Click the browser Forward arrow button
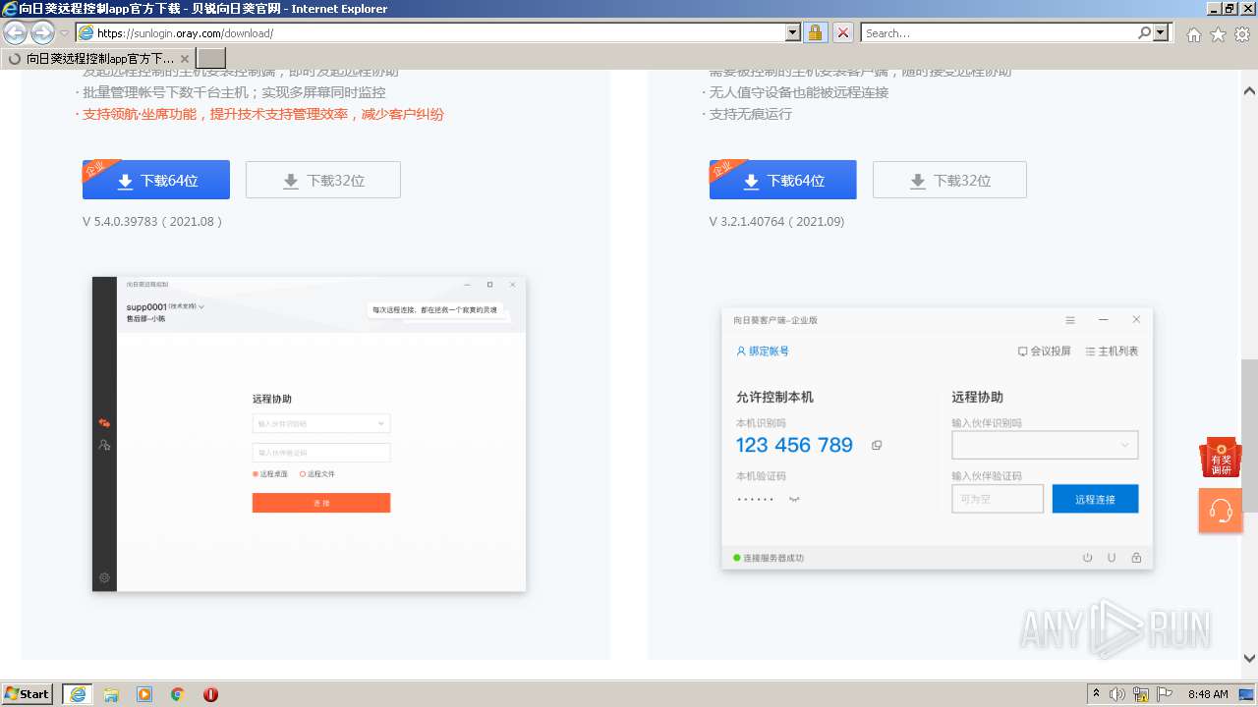Image resolution: width=1258 pixels, height=707 pixels. coord(42,32)
